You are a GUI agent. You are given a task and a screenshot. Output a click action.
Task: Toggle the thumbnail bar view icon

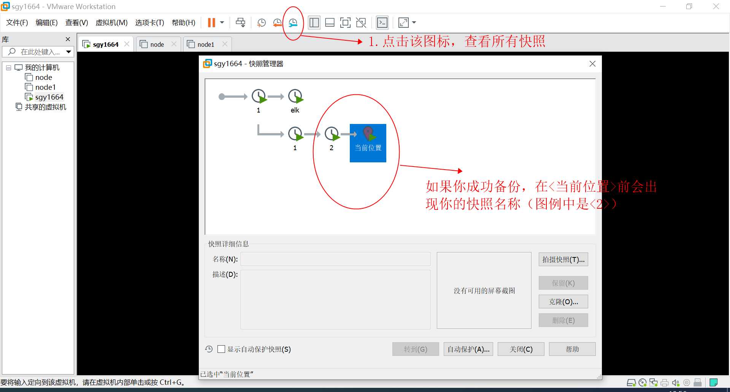[x=330, y=23]
